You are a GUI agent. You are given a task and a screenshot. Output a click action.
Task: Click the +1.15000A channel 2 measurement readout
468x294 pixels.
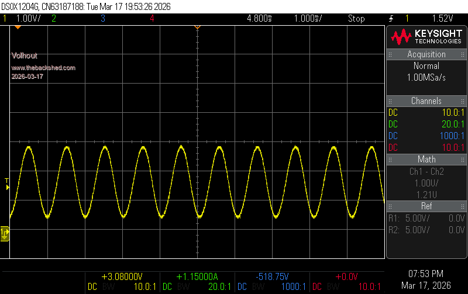[x=197, y=276]
